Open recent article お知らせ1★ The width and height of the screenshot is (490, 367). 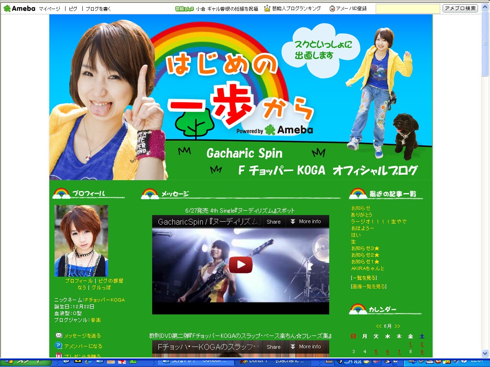pos(365,262)
